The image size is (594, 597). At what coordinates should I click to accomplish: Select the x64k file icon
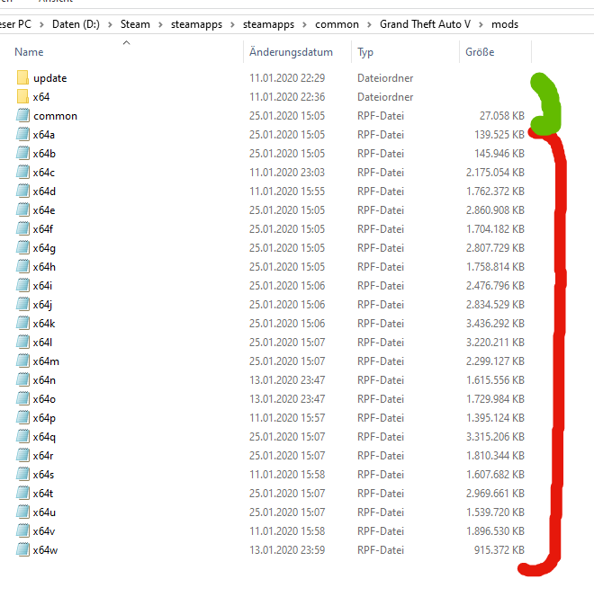click(22, 323)
